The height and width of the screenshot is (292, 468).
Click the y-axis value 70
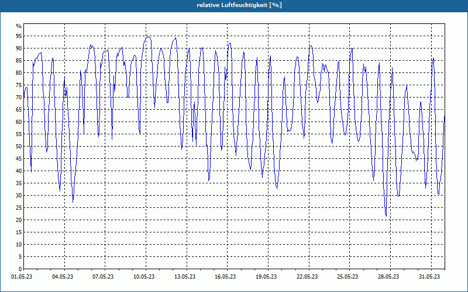pyautogui.click(x=19, y=97)
